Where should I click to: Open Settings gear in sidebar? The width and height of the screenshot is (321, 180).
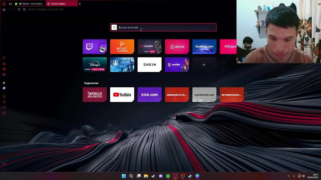click(4, 113)
